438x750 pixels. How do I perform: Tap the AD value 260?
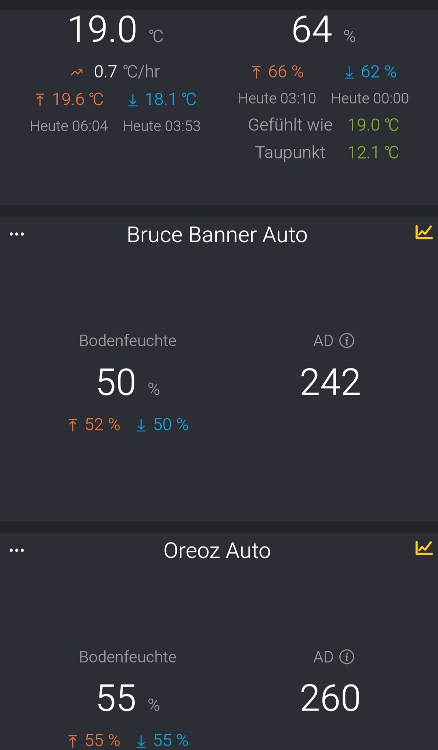(x=330, y=698)
